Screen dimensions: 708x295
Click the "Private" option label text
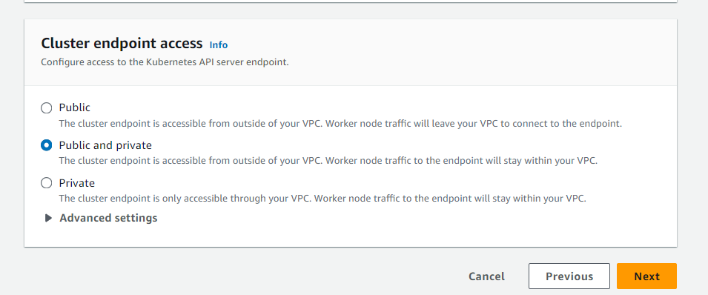[77, 183]
